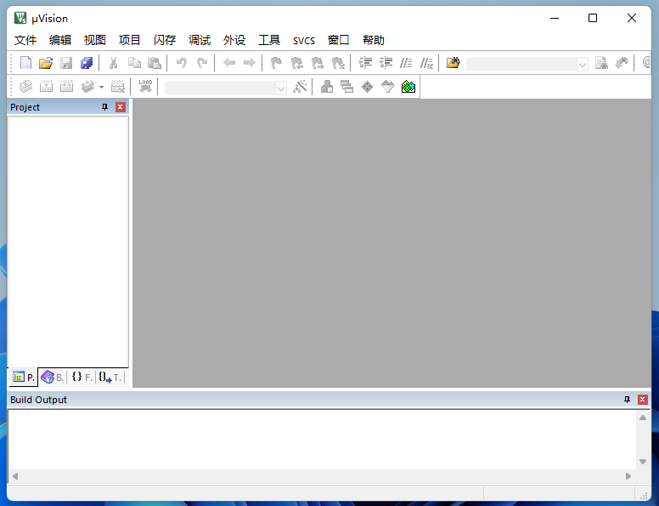This screenshot has height=506, width=659.
Task: Click Build Output scroll up arrow
Action: (643, 418)
